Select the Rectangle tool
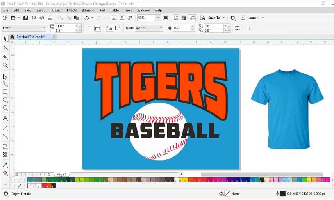 [x=5, y=92]
